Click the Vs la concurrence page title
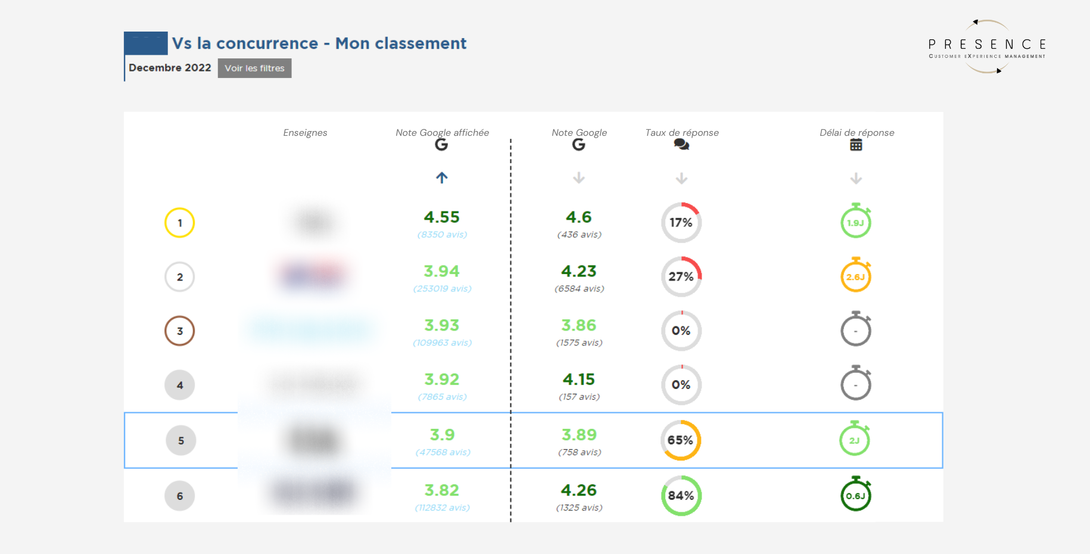The height and width of the screenshot is (554, 1090). pos(319,43)
